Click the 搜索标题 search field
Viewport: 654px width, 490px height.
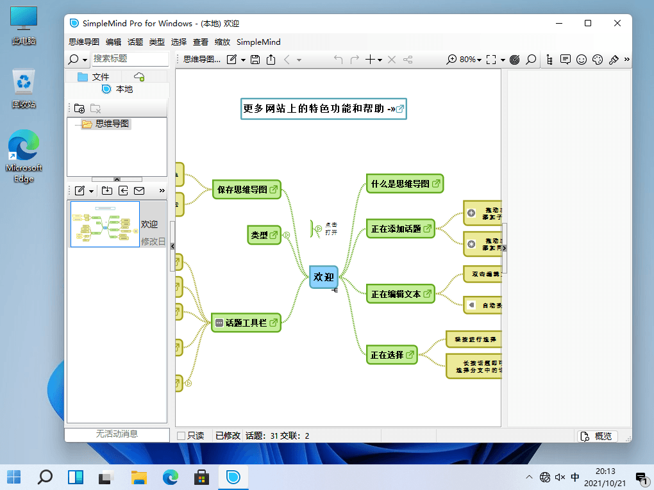(130, 59)
